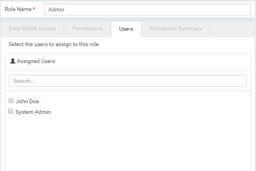Click the Role Name label
Image resolution: width=256 pixels, height=171 pixels.
pos(18,9)
